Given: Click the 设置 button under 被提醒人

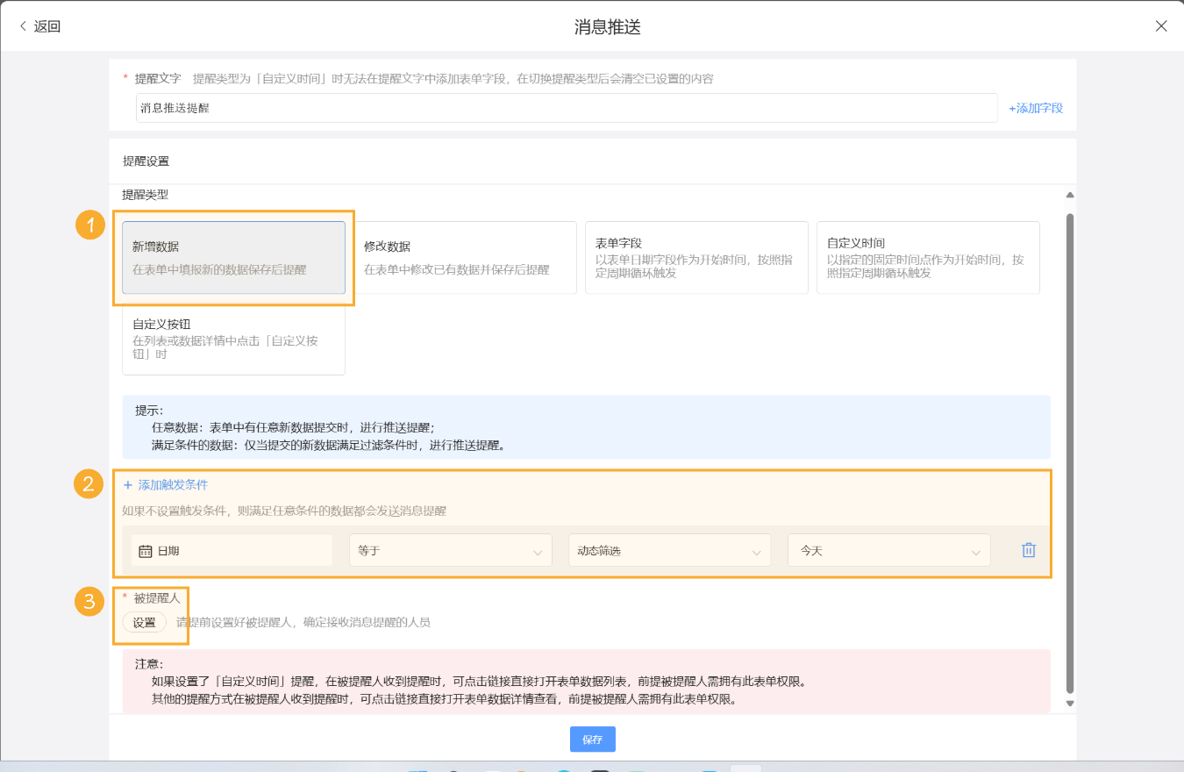Looking at the screenshot, I should [146, 621].
